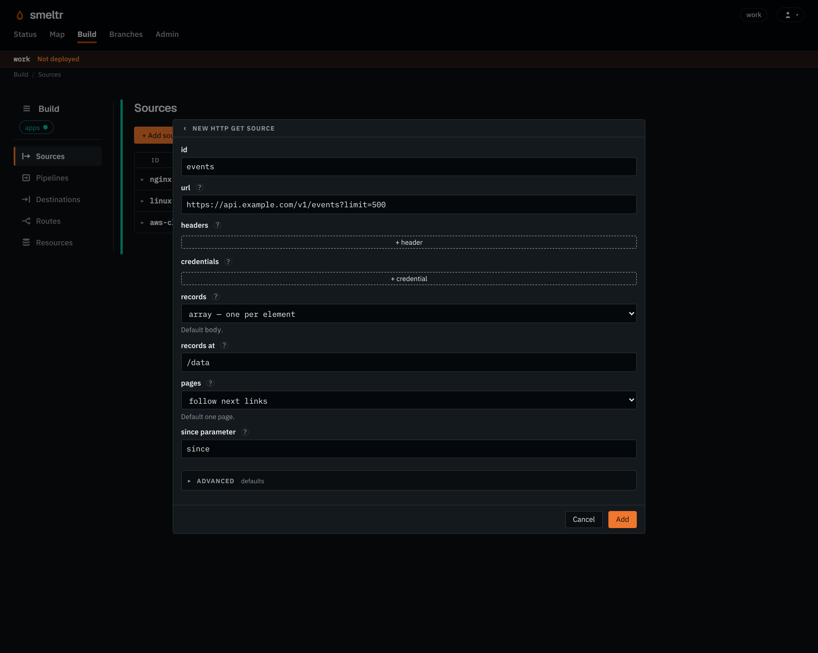Add a new header row
818x653 pixels.
[409, 242]
